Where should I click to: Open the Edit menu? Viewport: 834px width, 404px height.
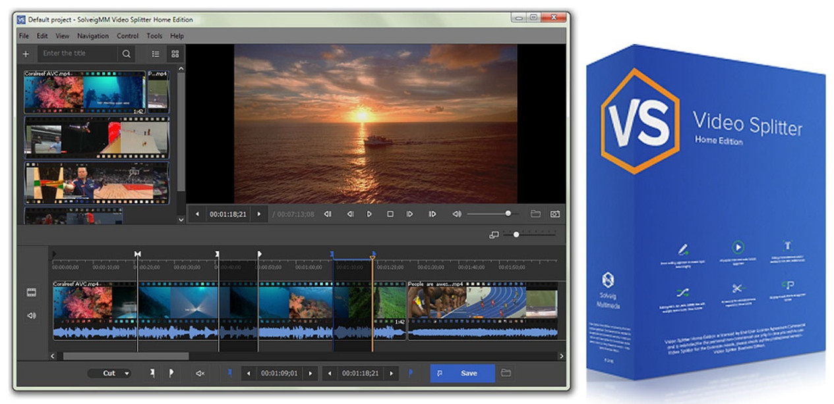click(42, 36)
